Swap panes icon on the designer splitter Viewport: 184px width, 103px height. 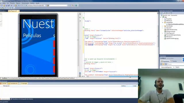pos(80,17)
